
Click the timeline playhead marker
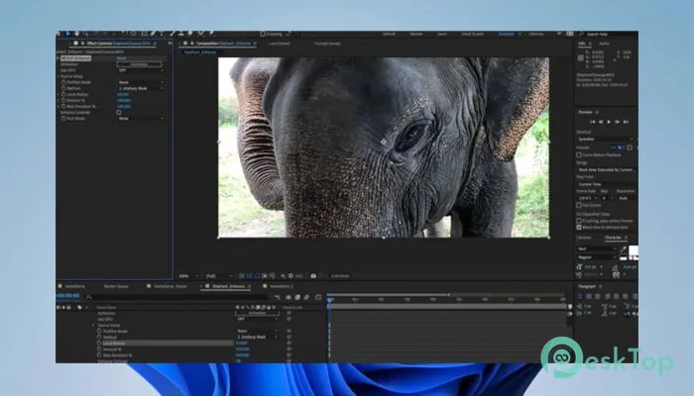point(329,300)
